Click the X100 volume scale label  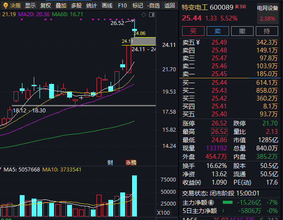click(x=163, y=213)
